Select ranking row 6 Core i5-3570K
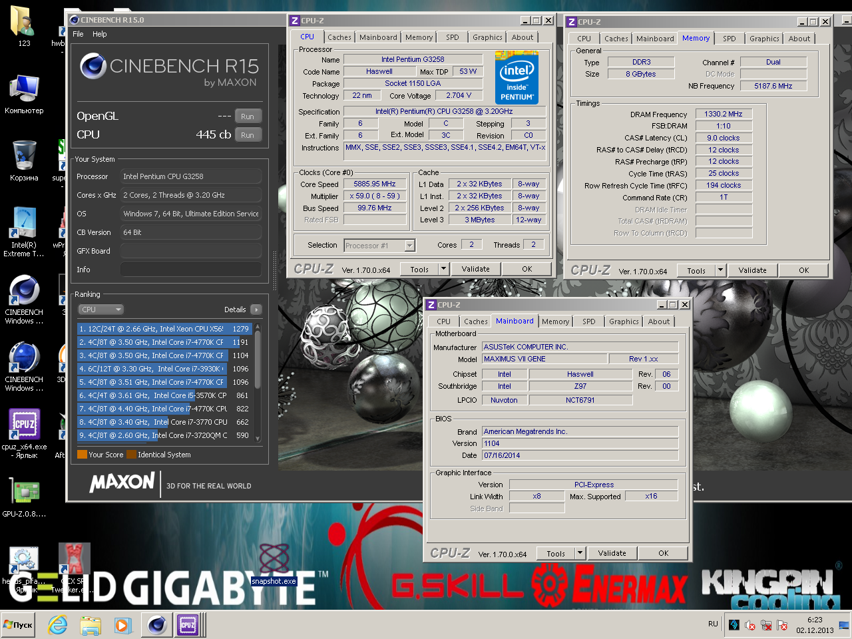852x639 pixels. tap(164, 395)
